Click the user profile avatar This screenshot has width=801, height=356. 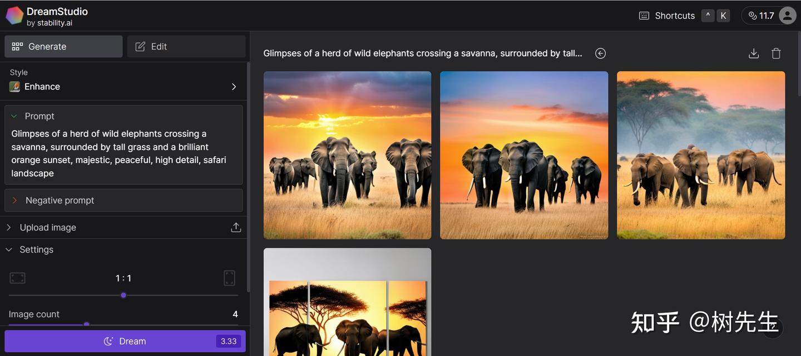[x=787, y=15]
